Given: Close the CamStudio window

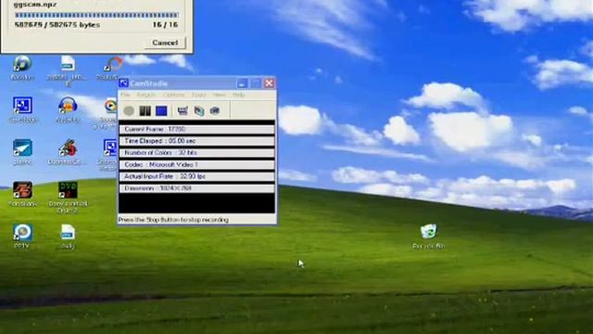Looking at the screenshot, I should (x=269, y=83).
